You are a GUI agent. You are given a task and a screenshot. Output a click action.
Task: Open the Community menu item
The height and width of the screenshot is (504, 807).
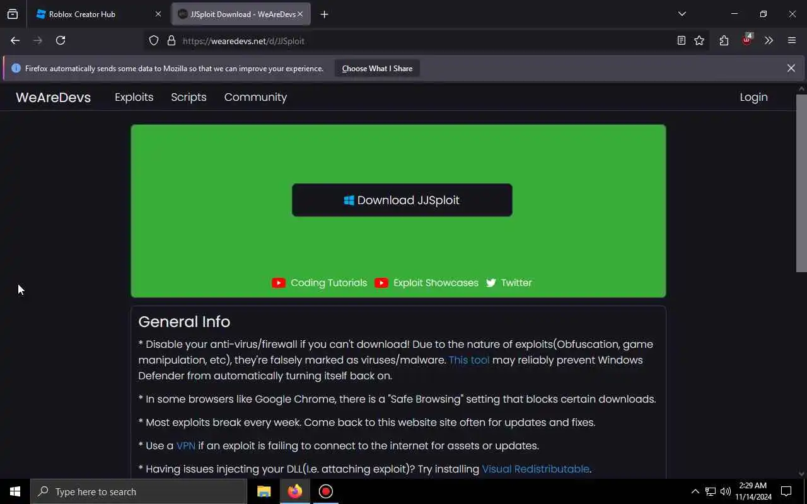point(255,97)
